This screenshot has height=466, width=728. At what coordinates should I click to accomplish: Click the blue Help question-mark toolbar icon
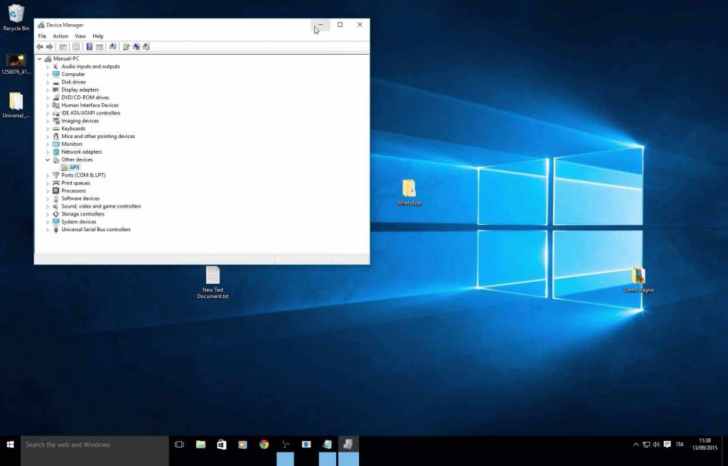[x=89, y=47]
